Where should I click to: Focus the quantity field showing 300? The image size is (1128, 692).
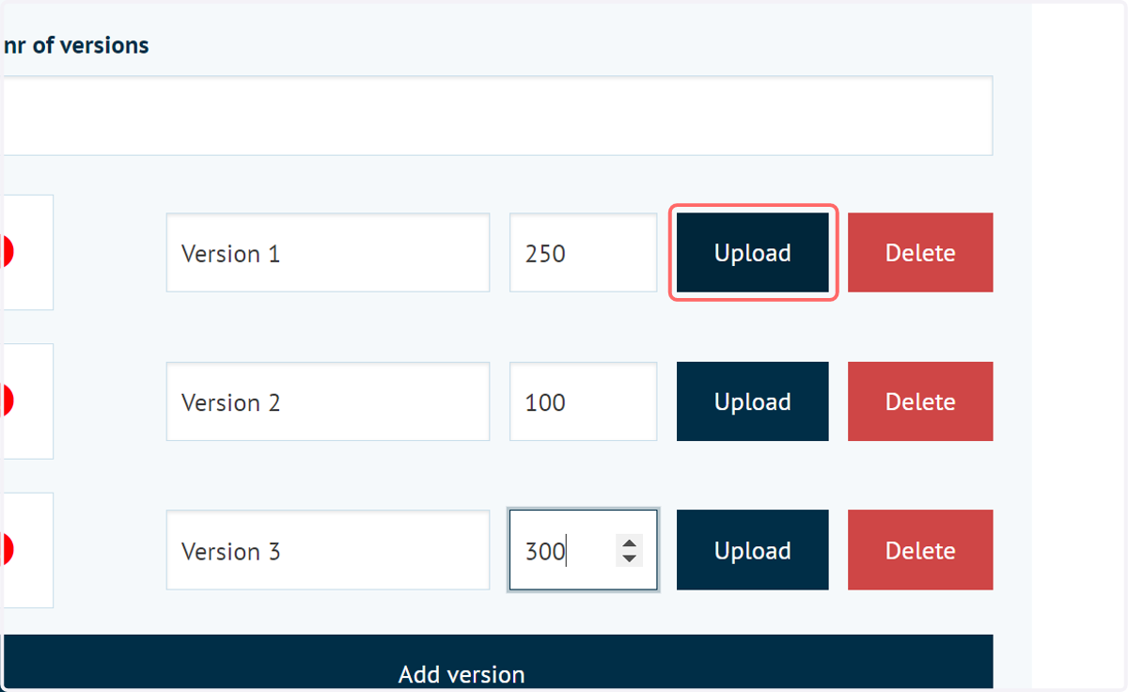click(x=583, y=550)
